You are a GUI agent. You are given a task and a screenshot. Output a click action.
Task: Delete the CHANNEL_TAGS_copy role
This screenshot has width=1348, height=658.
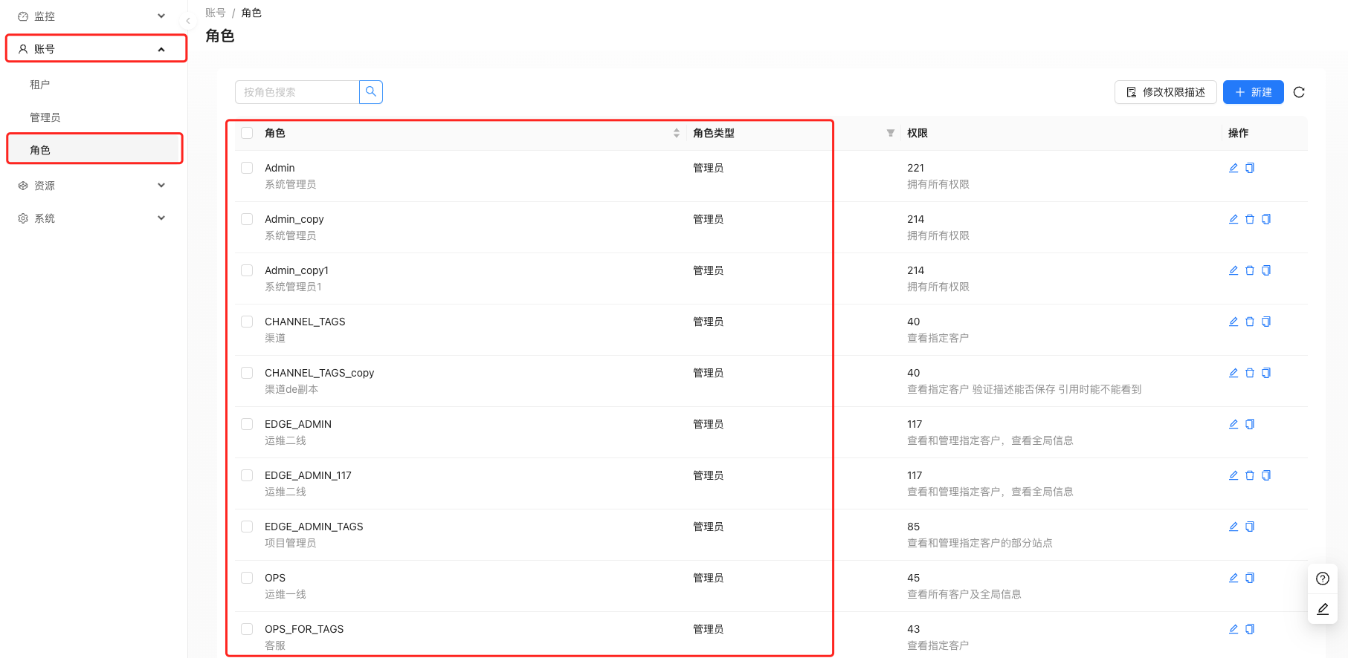1250,373
